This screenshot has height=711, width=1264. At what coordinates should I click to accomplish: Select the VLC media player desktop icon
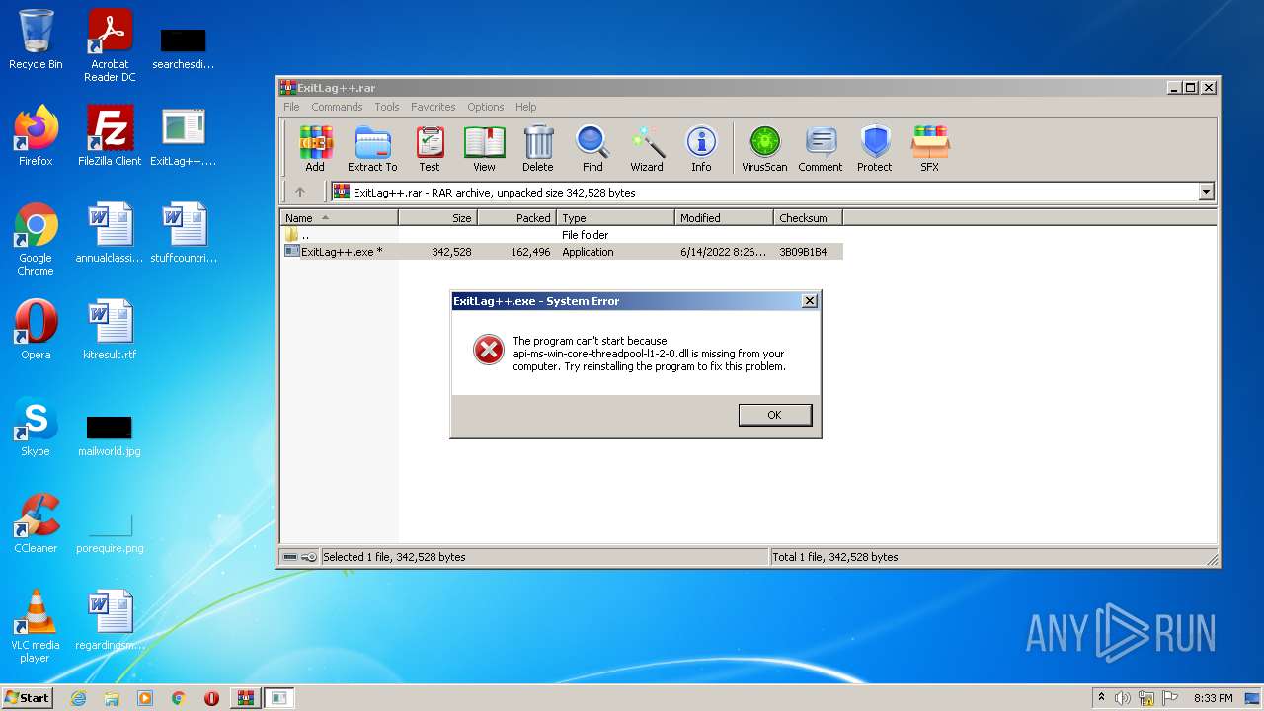[x=36, y=626]
